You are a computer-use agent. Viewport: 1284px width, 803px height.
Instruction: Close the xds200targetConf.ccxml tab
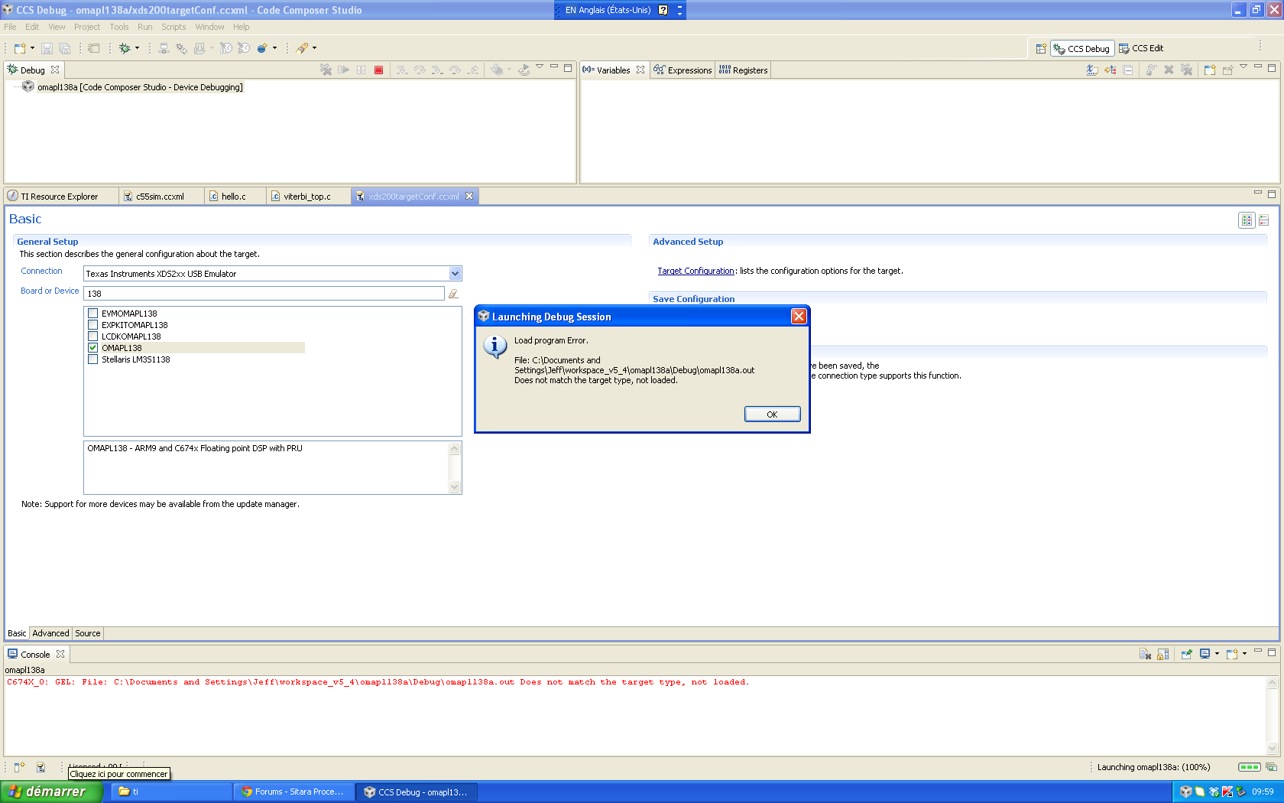point(469,196)
